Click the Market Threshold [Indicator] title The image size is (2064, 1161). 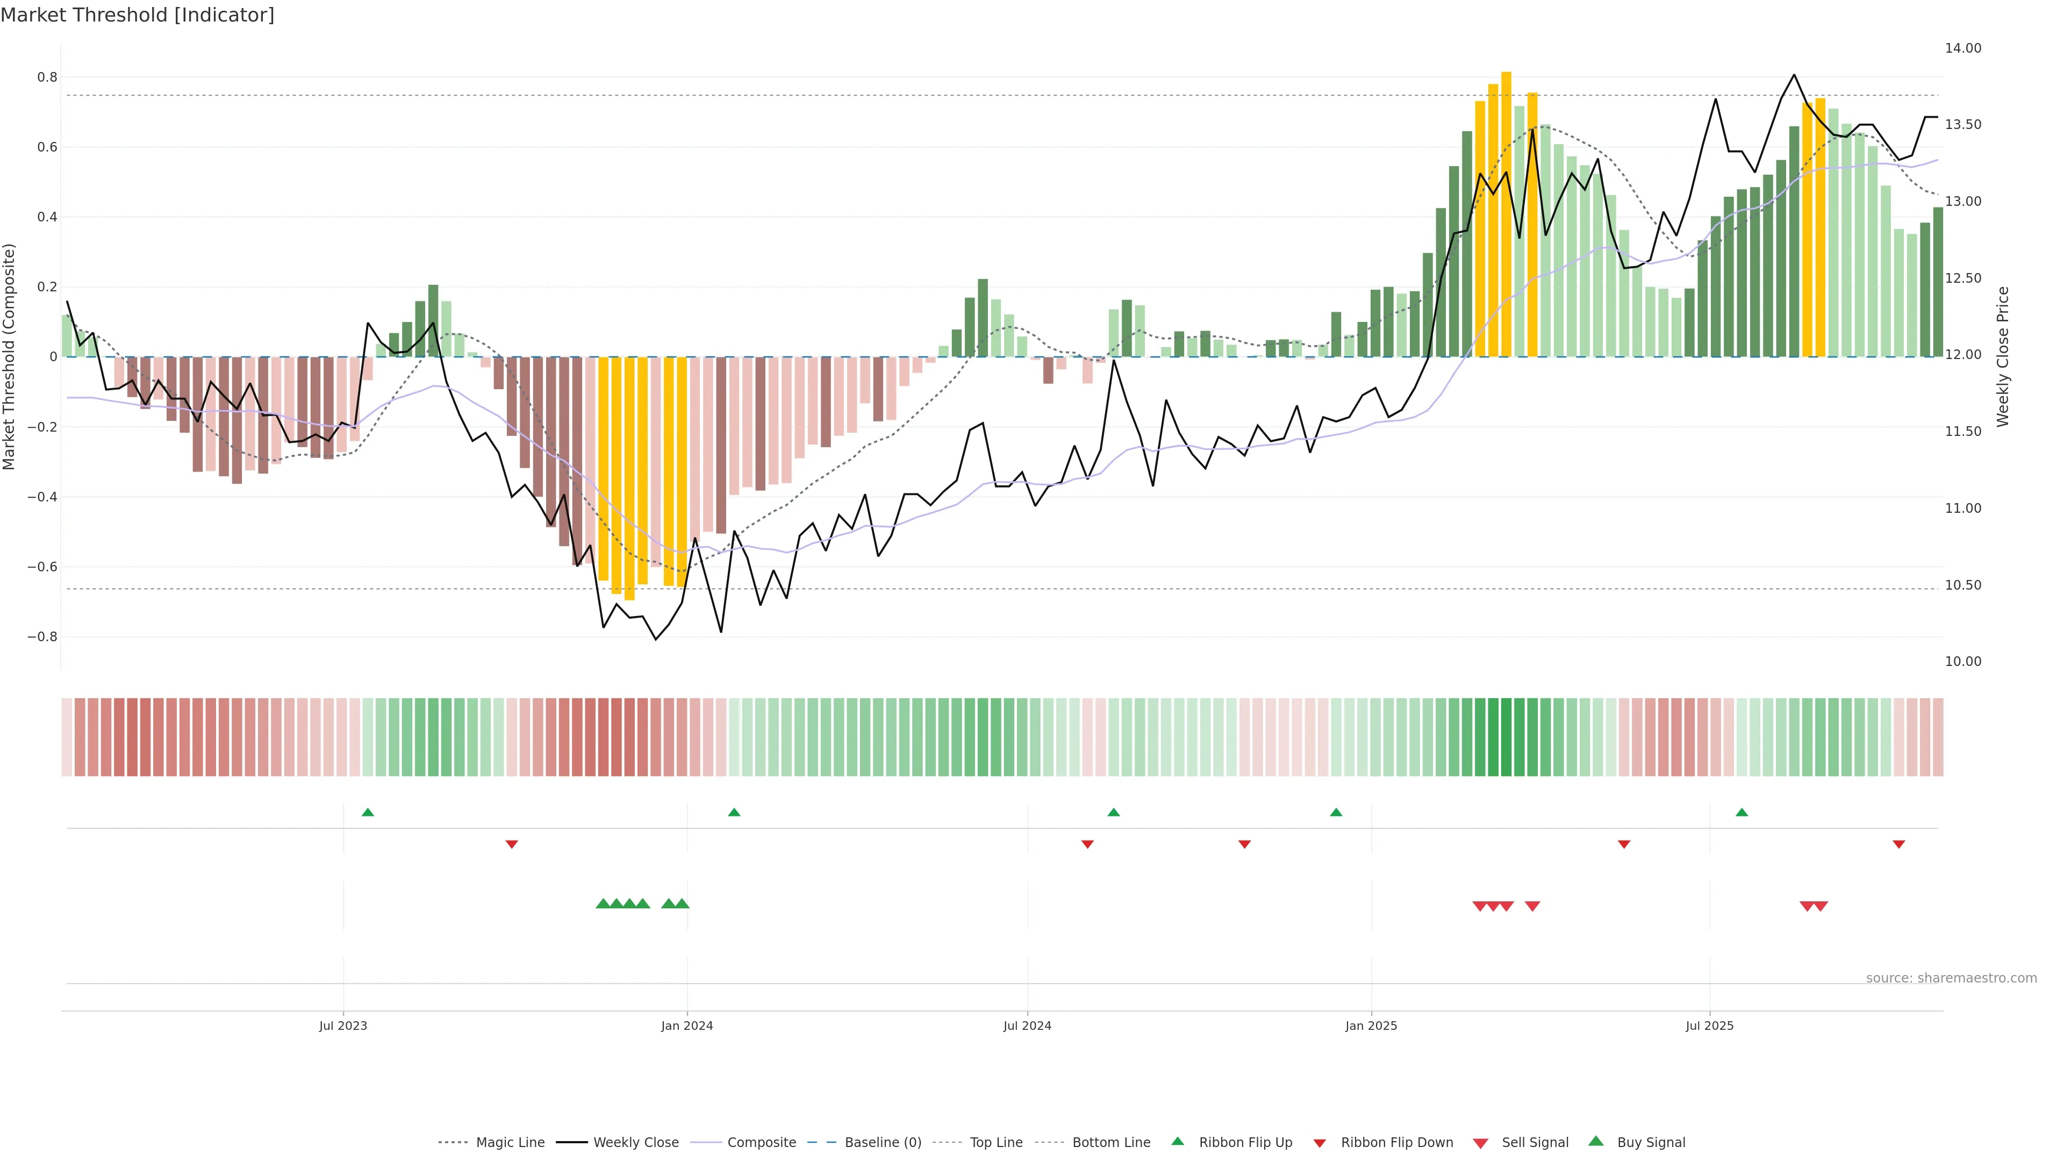(137, 15)
